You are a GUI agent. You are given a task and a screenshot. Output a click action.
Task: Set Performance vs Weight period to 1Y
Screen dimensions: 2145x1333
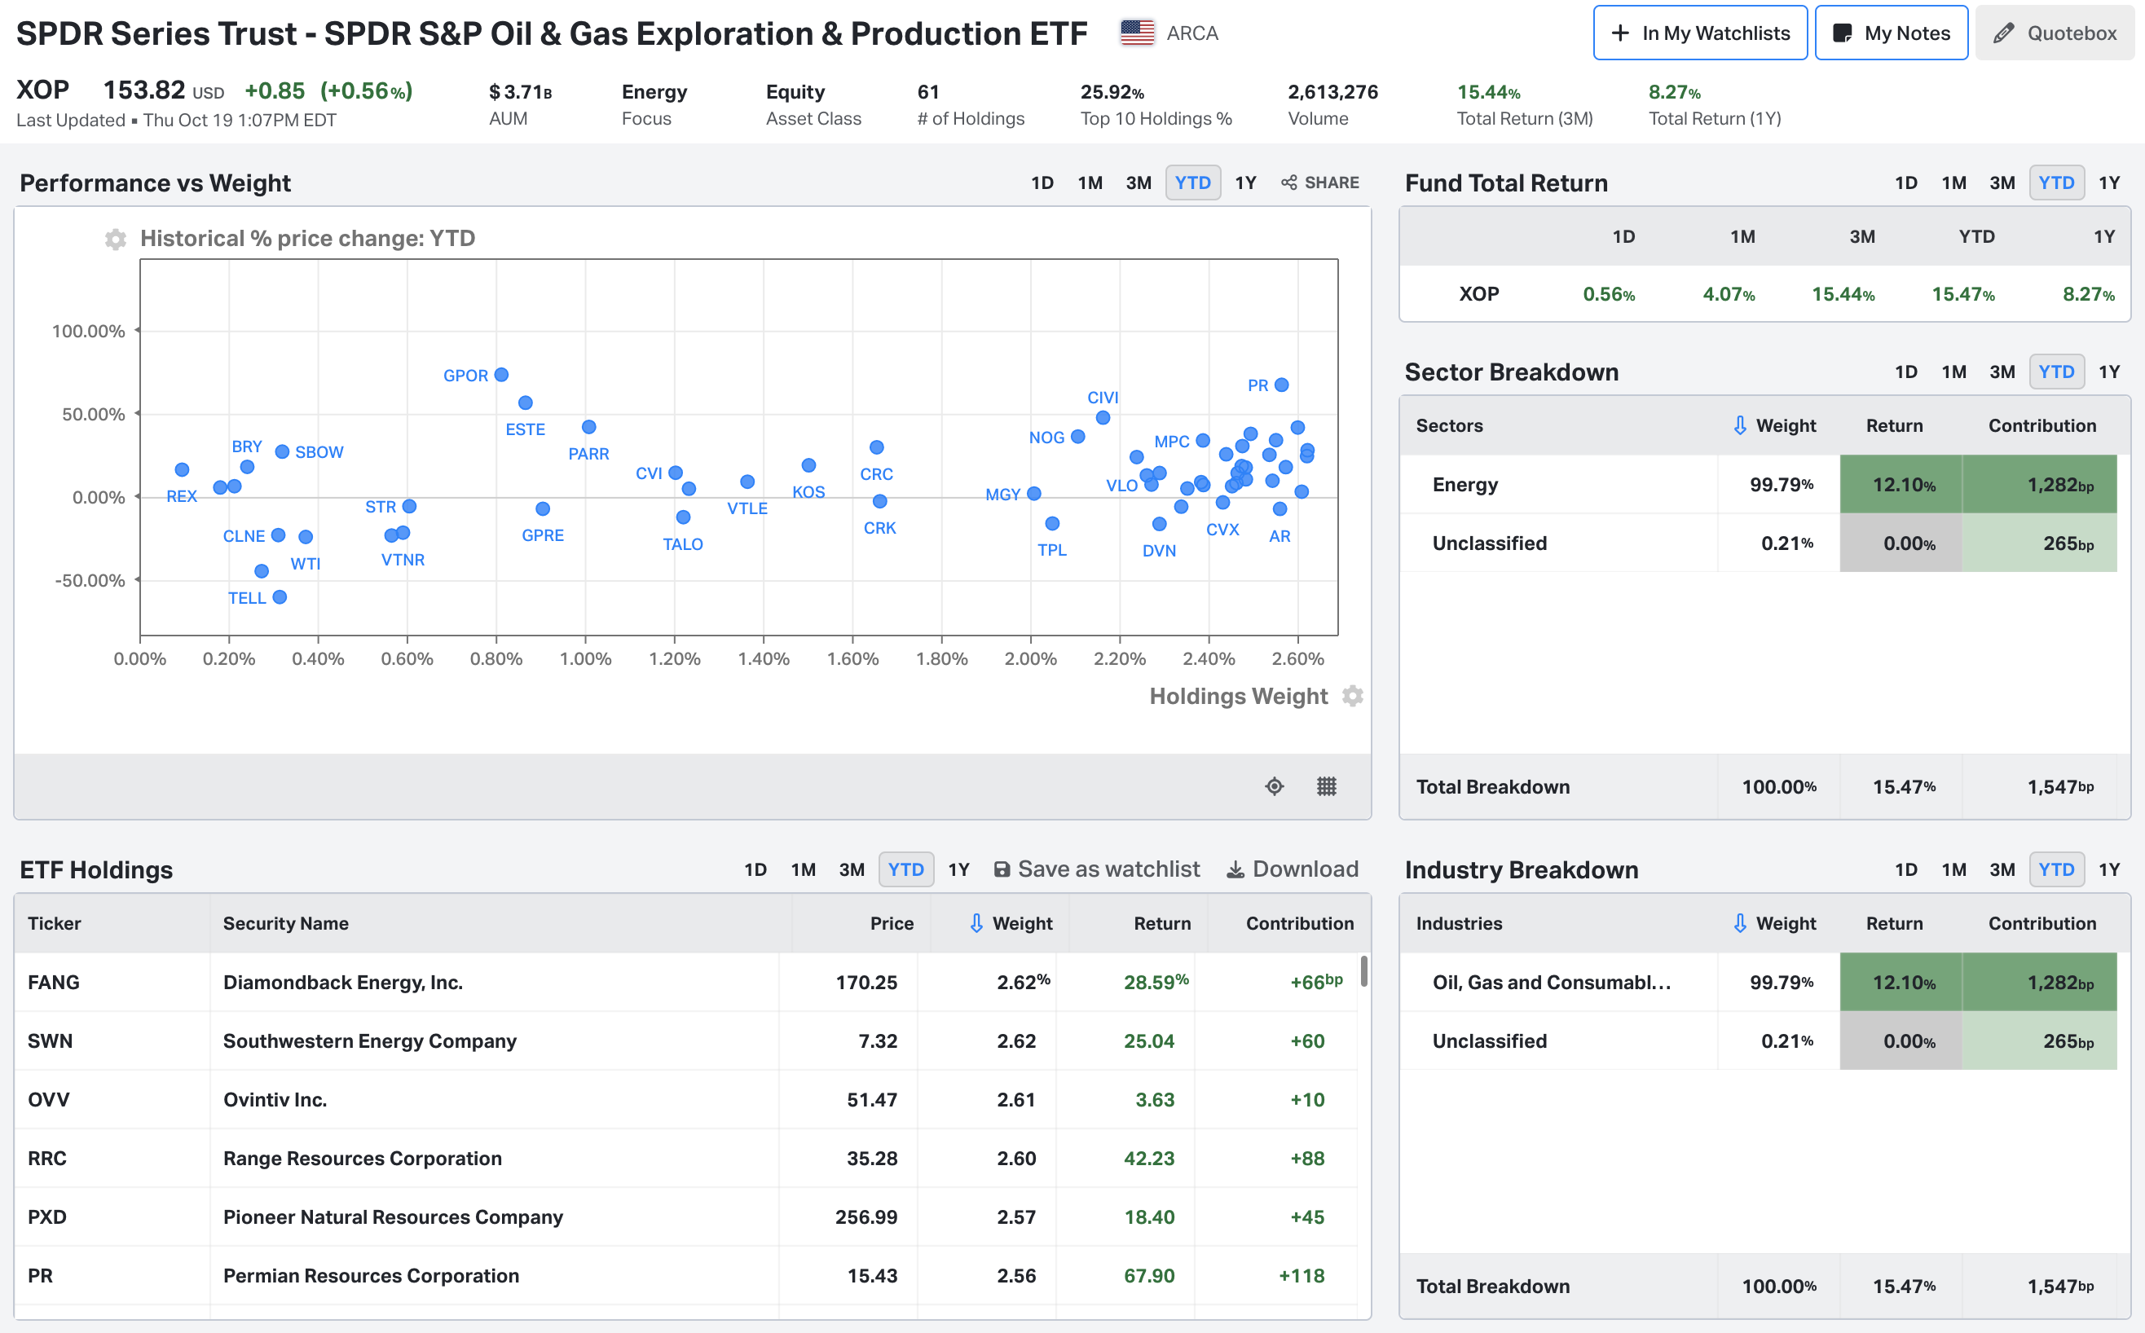coord(1244,183)
